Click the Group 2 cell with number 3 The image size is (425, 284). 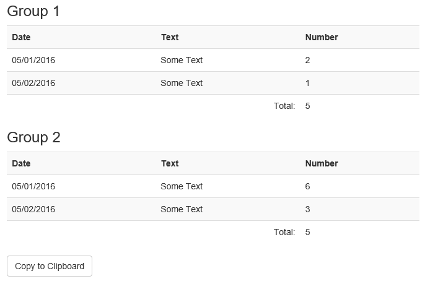pyautogui.click(x=307, y=209)
